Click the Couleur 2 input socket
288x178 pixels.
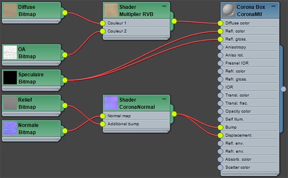103,31
